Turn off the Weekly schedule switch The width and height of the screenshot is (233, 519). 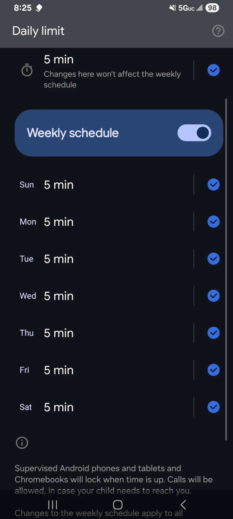(x=194, y=133)
